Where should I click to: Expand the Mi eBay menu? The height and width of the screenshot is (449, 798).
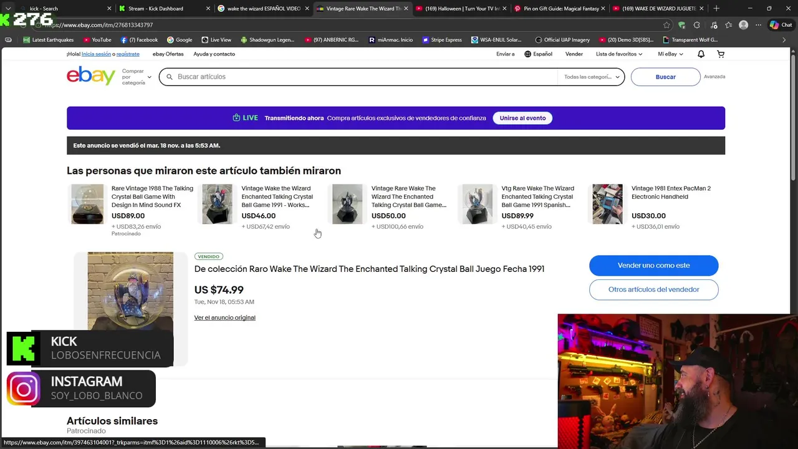tap(670, 54)
